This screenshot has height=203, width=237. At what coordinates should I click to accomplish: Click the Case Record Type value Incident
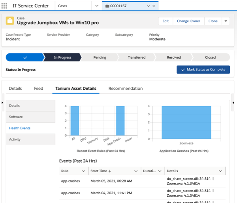coord(13,39)
